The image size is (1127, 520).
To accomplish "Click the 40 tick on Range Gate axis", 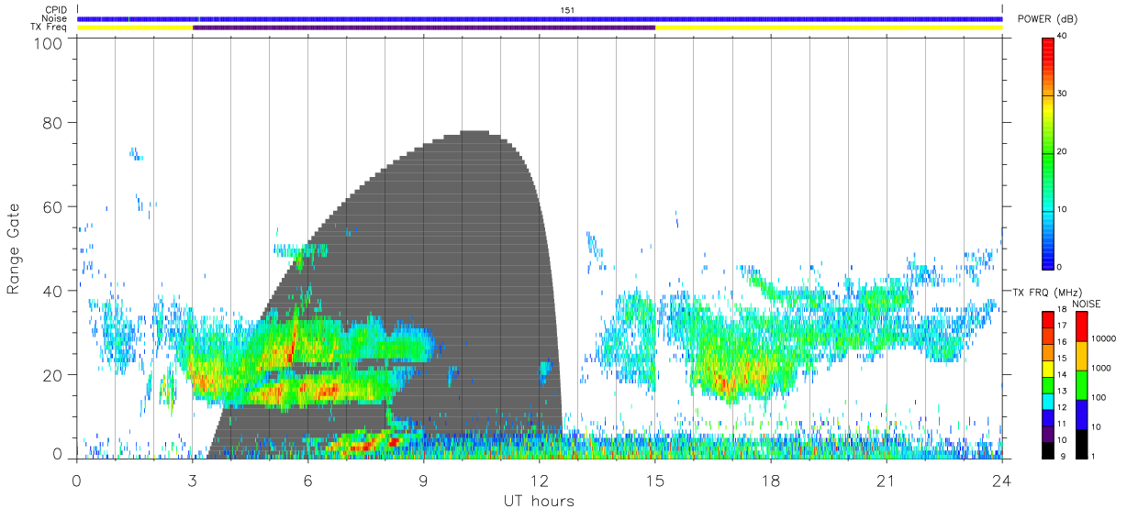I will (x=53, y=292).
